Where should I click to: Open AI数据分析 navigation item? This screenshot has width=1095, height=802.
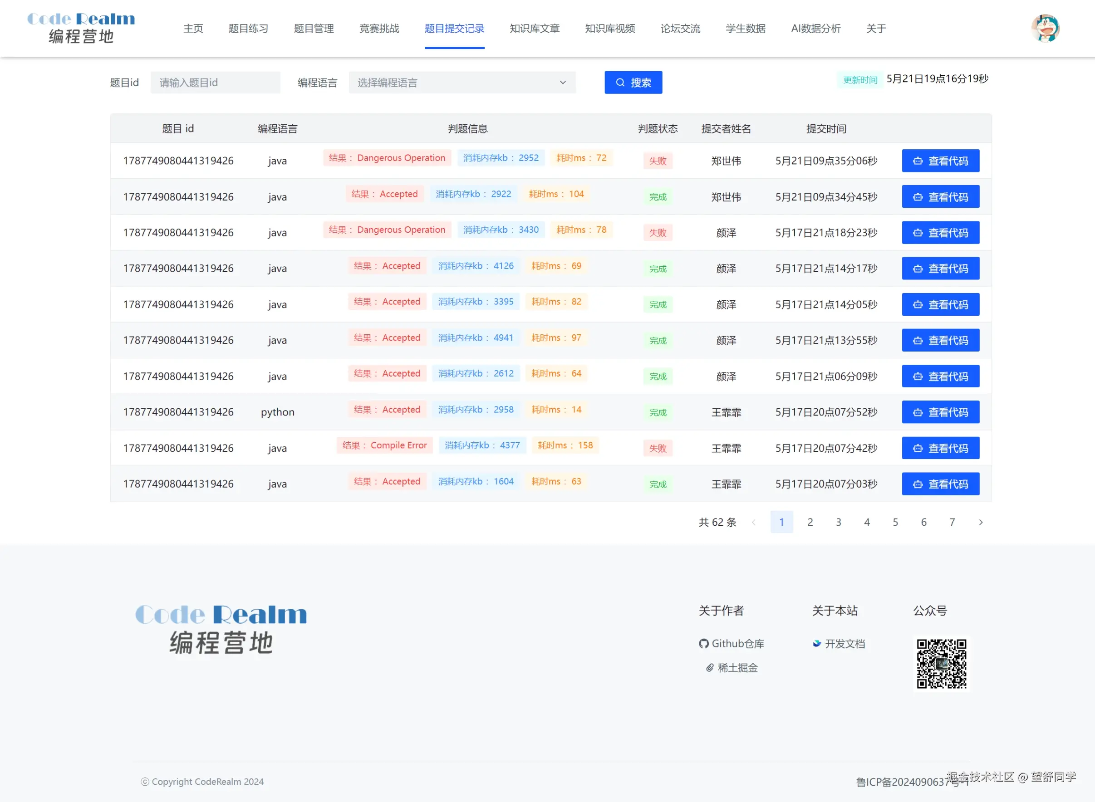pyautogui.click(x=815, y=28)
